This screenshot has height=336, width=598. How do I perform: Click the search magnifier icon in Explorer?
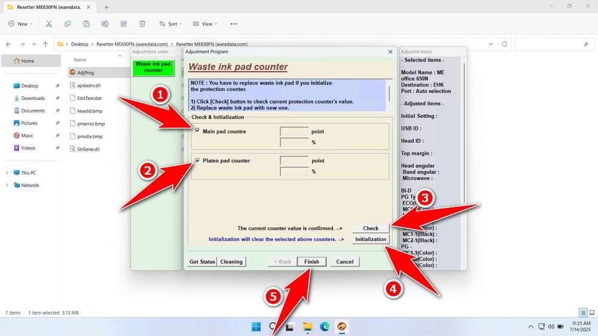pos(586,44)
